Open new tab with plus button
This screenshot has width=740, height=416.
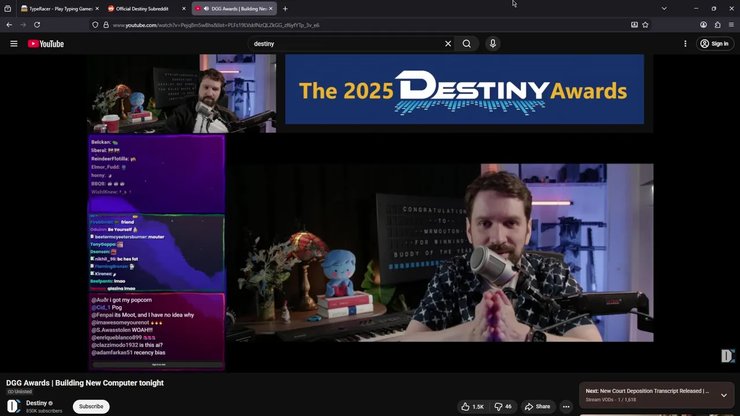pos(285,9)
